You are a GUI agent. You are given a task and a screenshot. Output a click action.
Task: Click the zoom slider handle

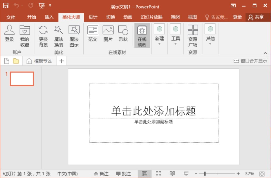coord(205,174)
